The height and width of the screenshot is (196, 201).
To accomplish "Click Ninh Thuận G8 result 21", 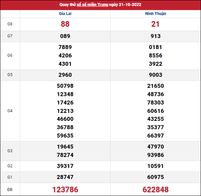I will coord(155,24).
